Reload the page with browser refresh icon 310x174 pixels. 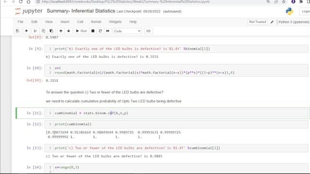pyautogui.click(x=21, y=2)
